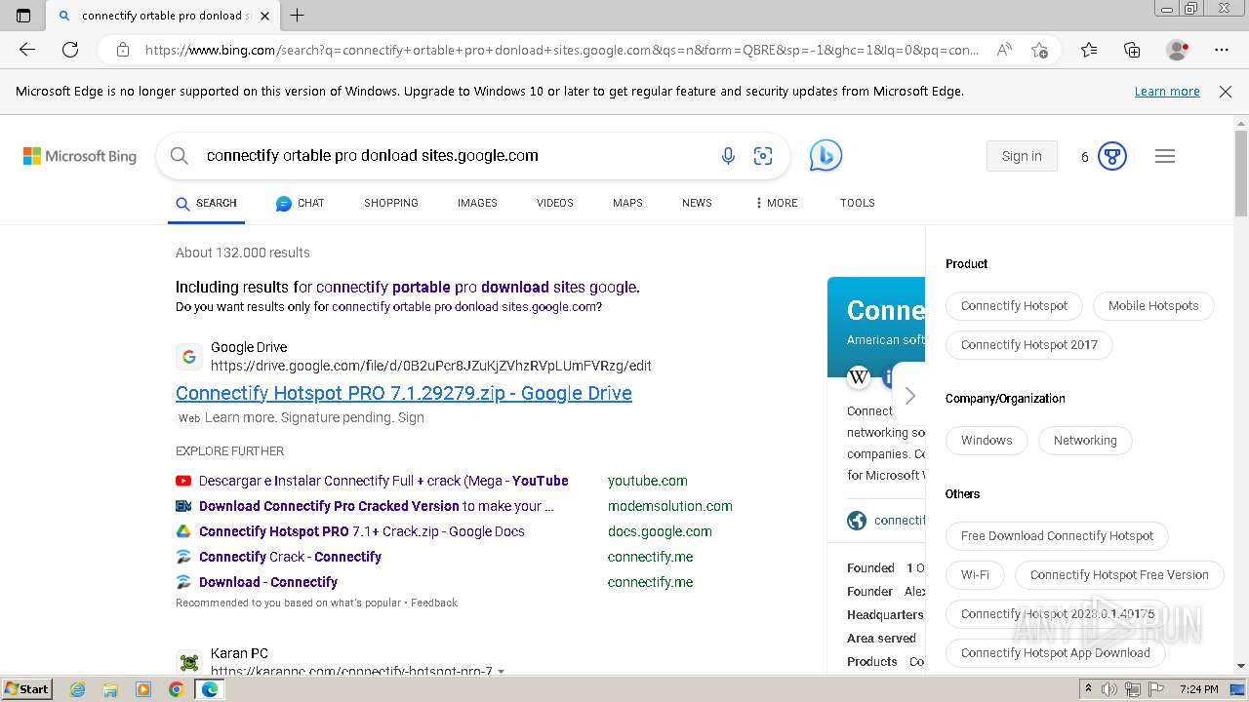The width and height of the screenshot is (1249, 702).
Task: Click the Feedback link
Action: pyautogui.click(x=434, y=603)
